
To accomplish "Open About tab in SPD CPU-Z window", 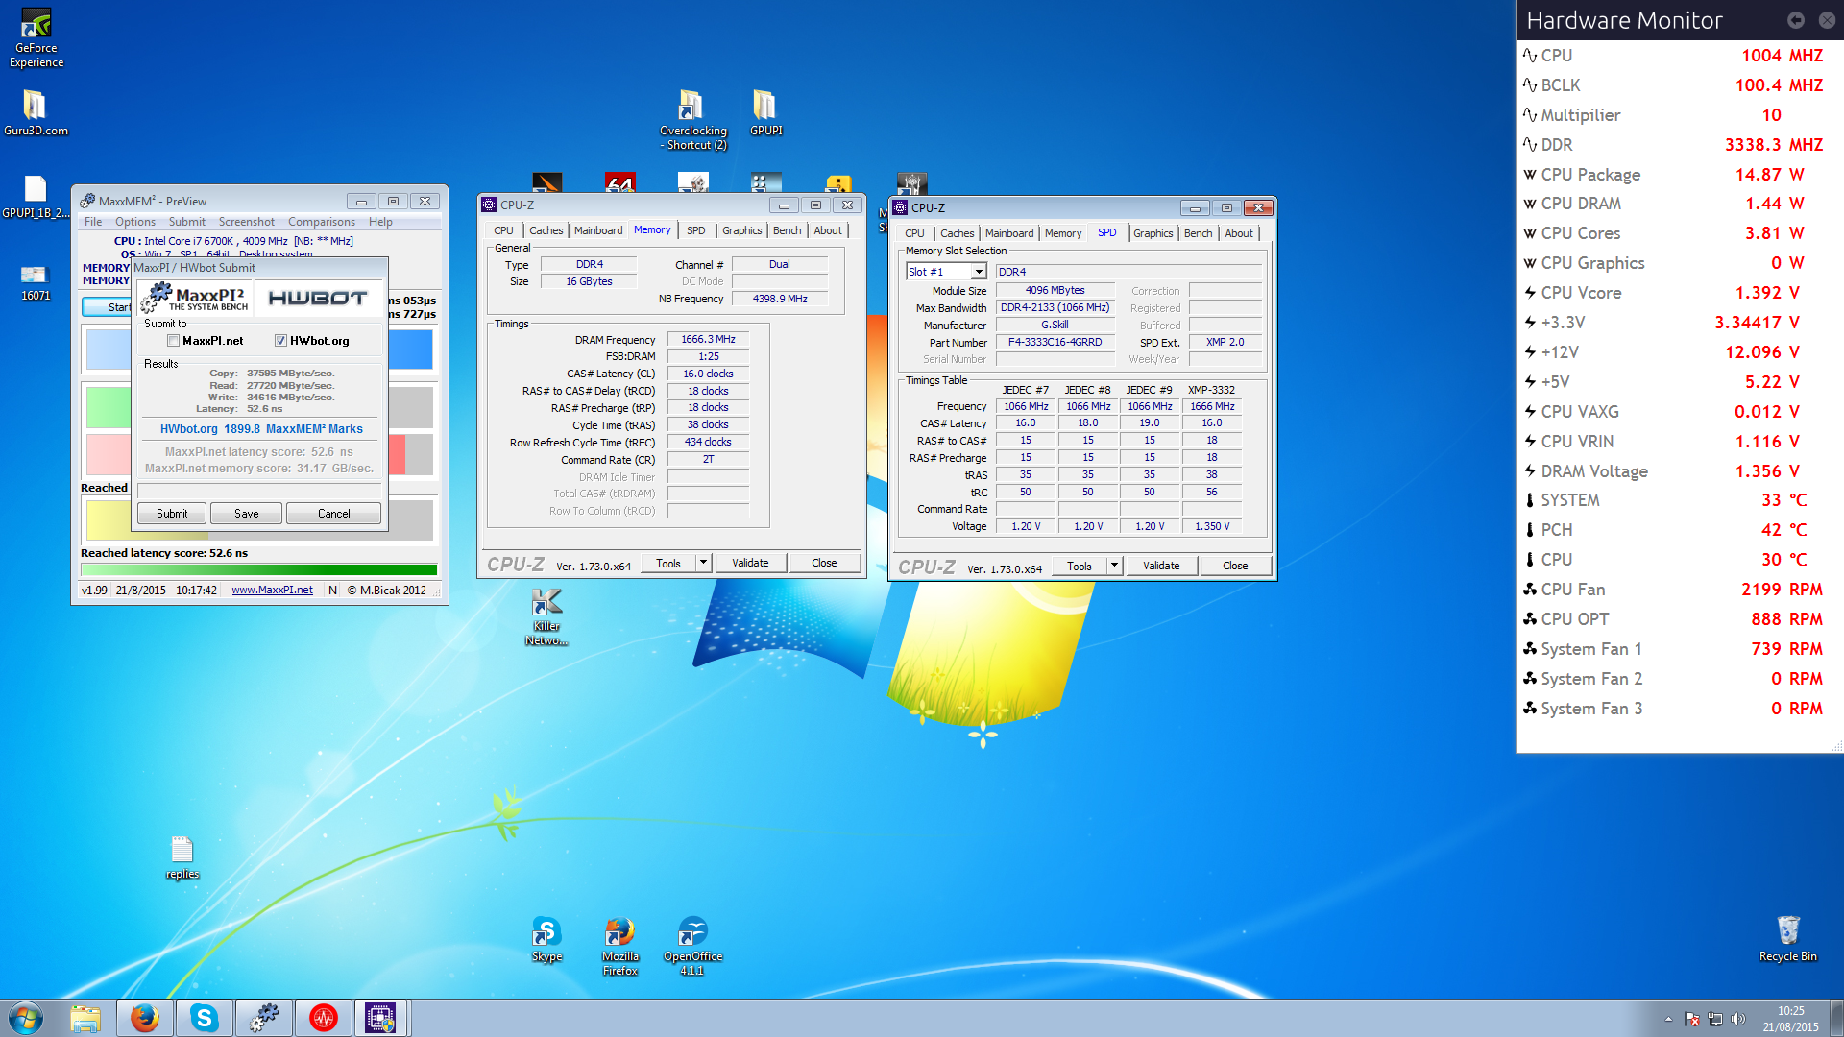I will (1239, 233).
